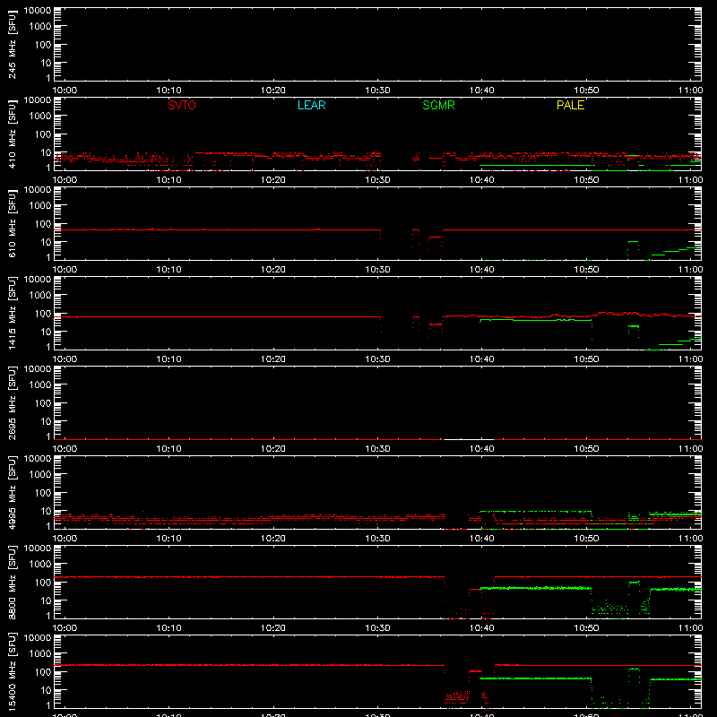The image size is (717, 717).
Task: Click 11:00 time label below 245 MHz panel
Action: [x=690, y=91]
